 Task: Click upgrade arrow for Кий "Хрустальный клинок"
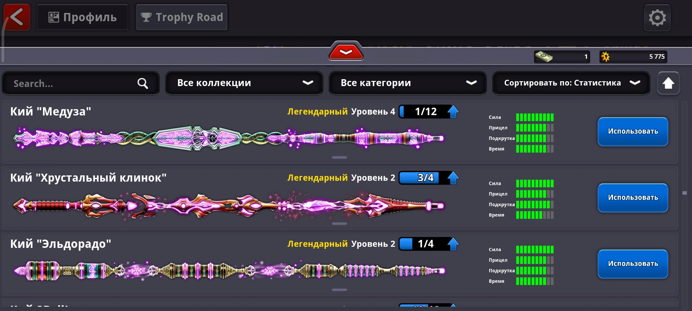click(453, 178)
